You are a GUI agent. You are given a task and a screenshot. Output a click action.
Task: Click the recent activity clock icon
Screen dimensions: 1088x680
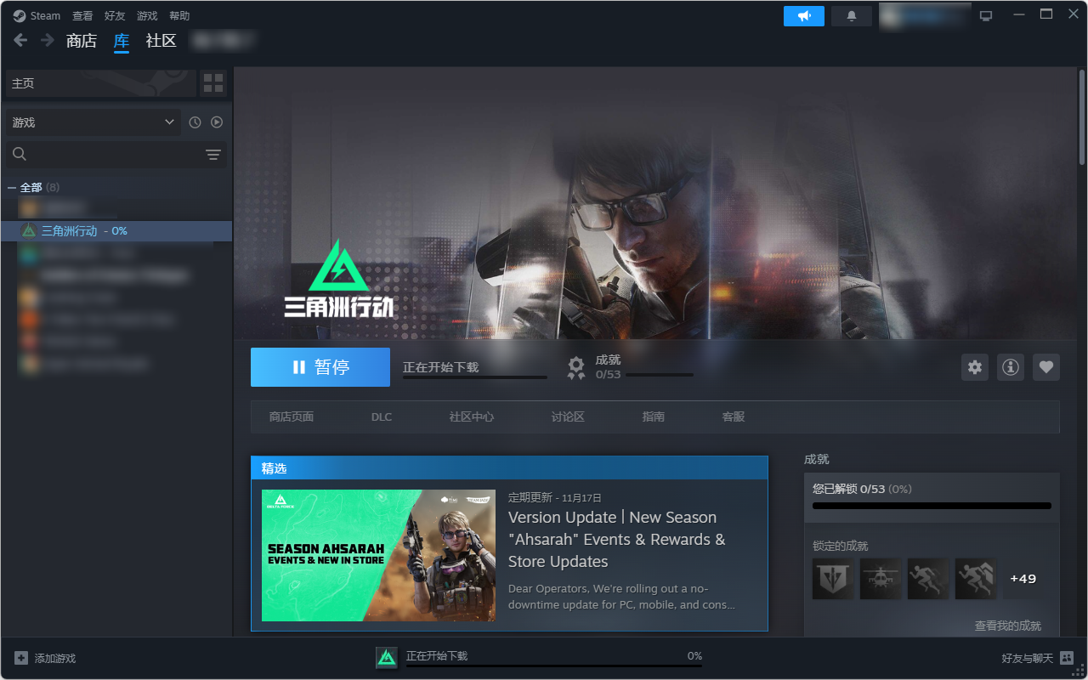(x=195, y=122)
